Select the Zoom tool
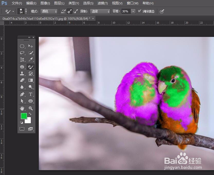 (x=31, y=108)
